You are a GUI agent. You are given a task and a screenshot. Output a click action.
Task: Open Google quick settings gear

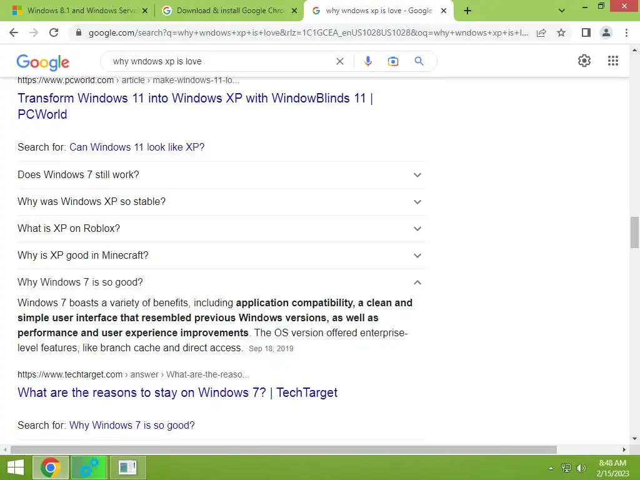[584, 61]
